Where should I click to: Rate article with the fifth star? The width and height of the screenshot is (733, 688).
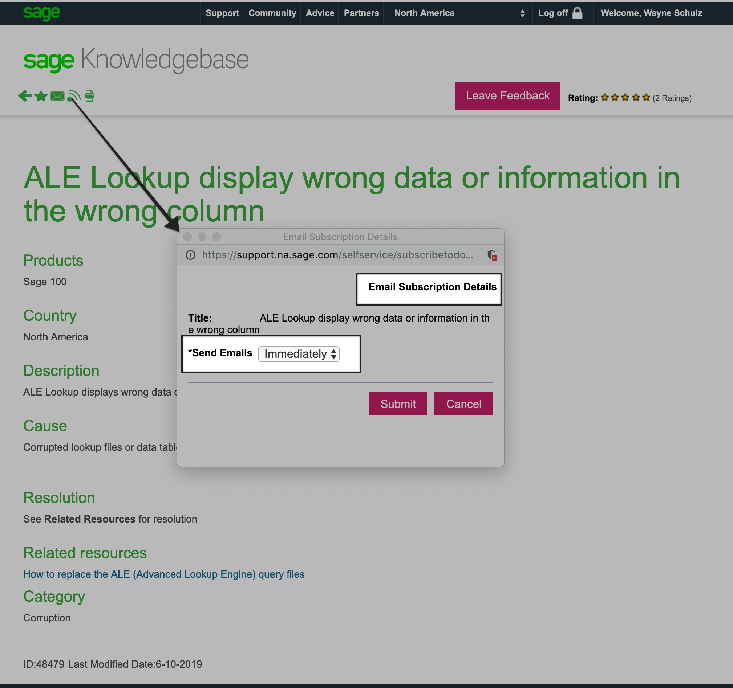pos(646,98)
